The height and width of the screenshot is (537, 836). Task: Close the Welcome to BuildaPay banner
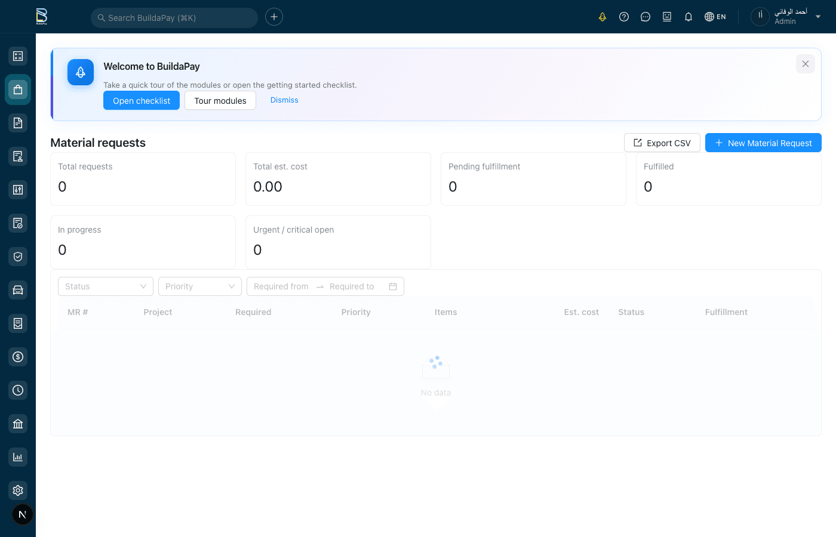click(806, 64)
